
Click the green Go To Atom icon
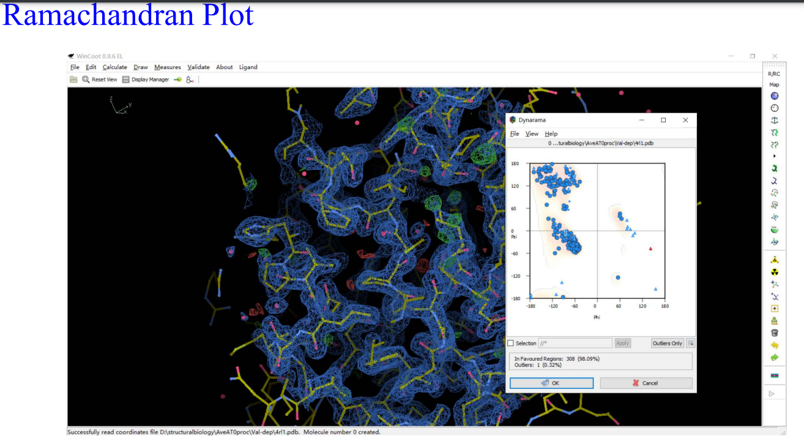click(x=178, y=79)
